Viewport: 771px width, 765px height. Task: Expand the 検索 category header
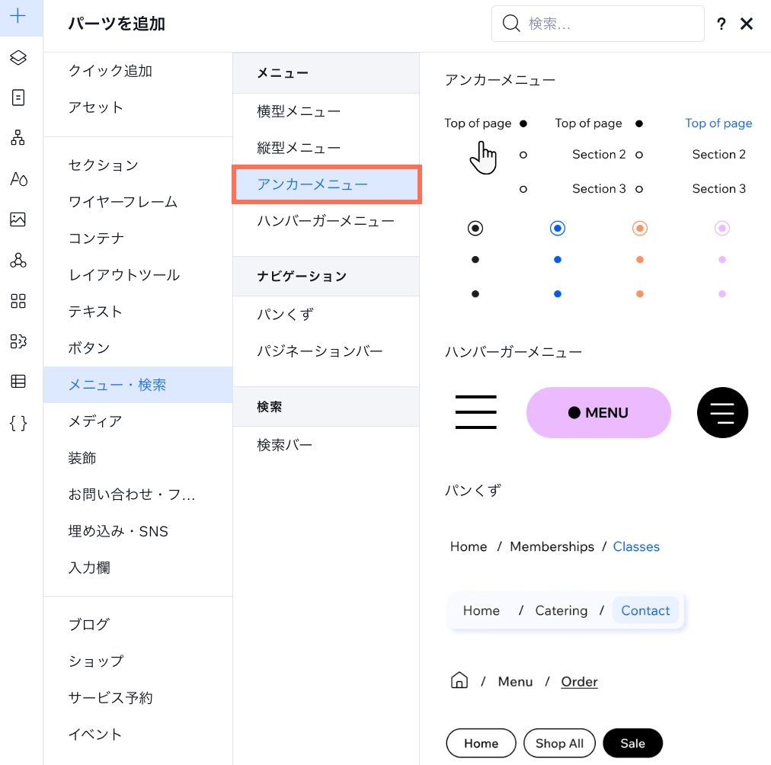pos(269,406)
